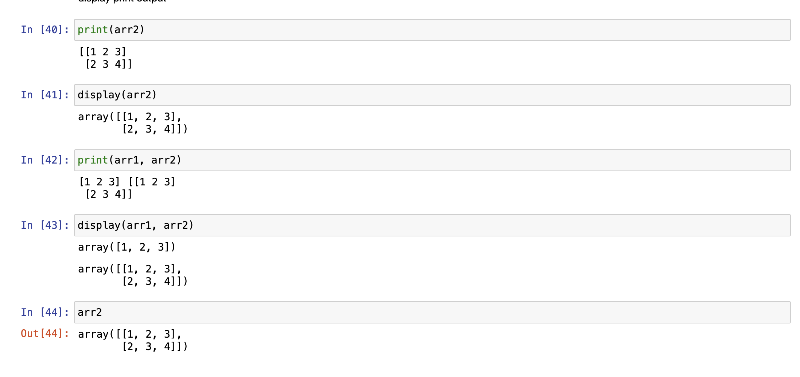Select the arr2 input cell
Viewport: 800px width, 377px height.
point(432,313)
